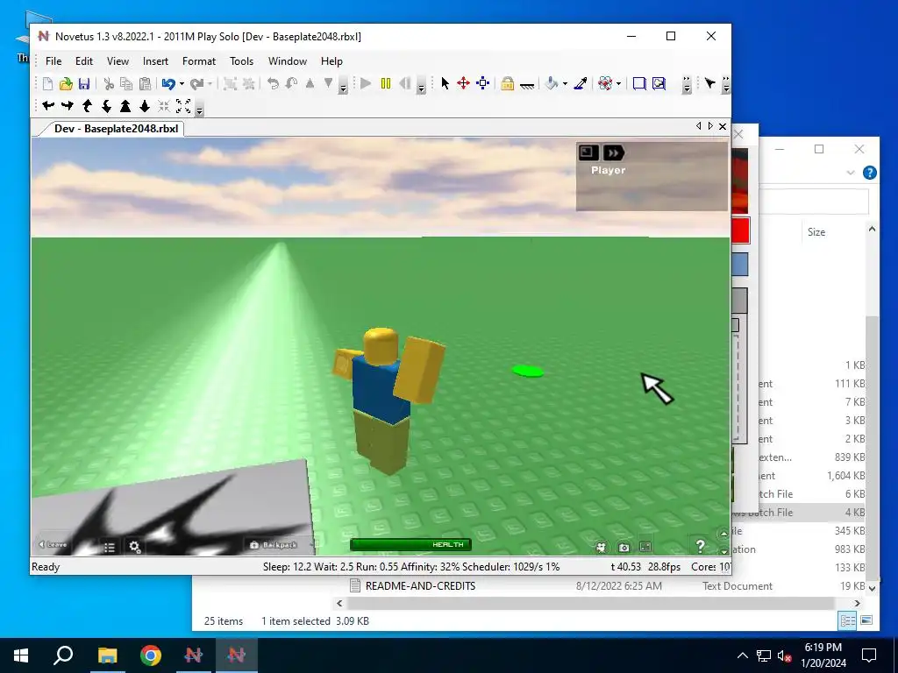Click the blue Undo arrow
This screenshot has width=898, height=673.
click(x=168, y=84)
